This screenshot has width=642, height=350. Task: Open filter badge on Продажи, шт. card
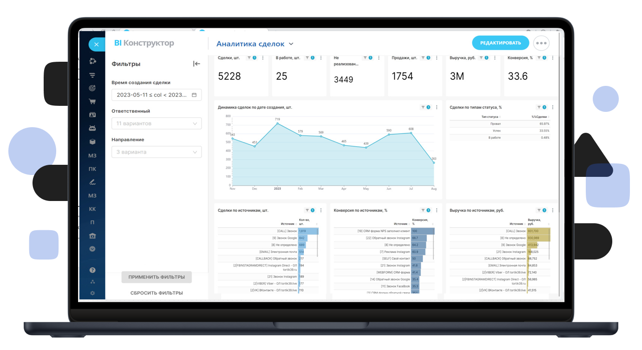tap(426, 58)
